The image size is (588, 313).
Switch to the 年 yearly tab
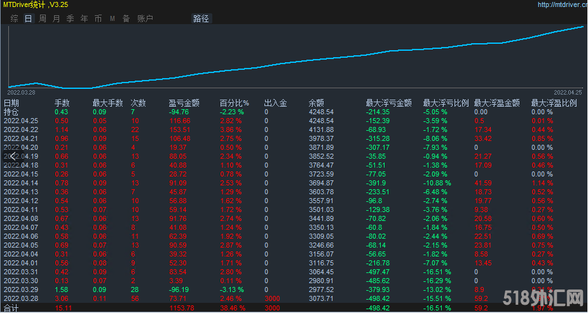85,18
